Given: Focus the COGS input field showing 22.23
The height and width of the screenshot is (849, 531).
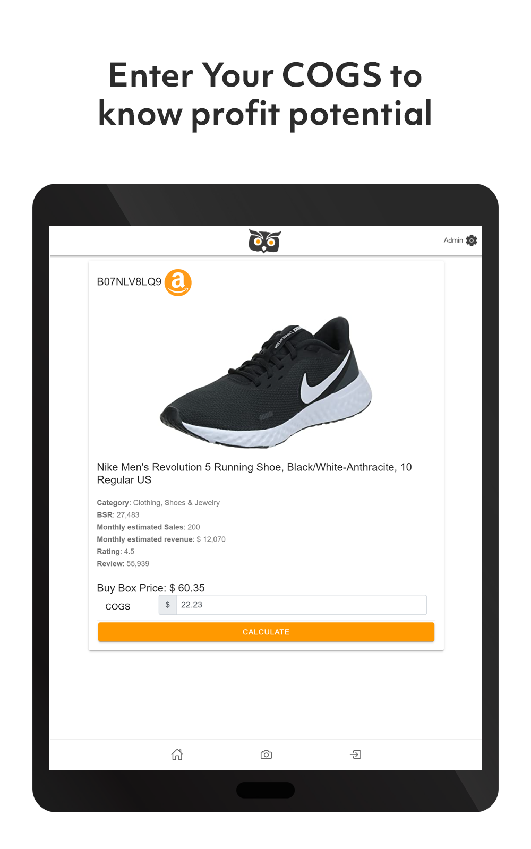Looking at the screenshot, I should 301,605.
